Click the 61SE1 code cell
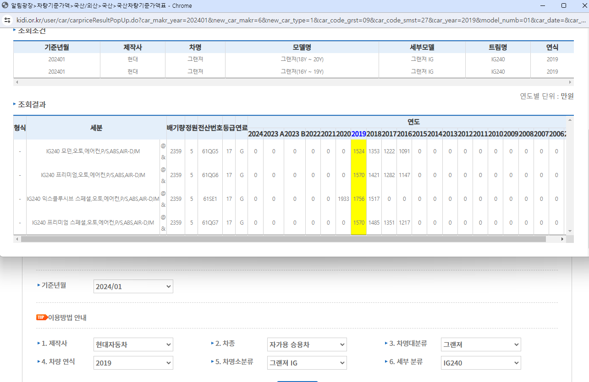 tap(210, 199)
